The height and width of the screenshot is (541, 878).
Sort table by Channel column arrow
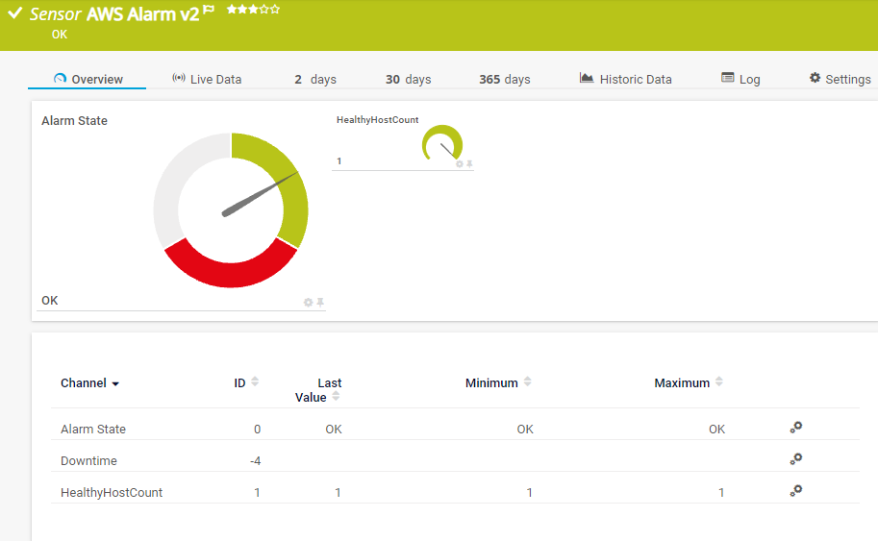115,383
